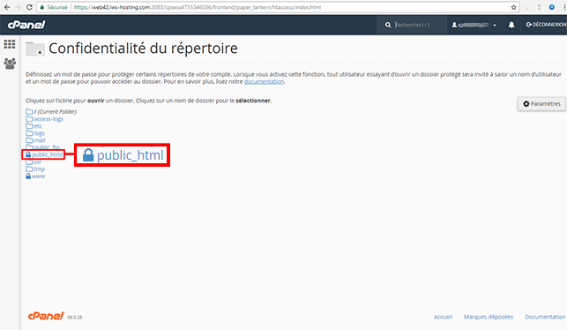Select the www folder name
This screenshot has width=567, height=330.
[x=38, y=176]
